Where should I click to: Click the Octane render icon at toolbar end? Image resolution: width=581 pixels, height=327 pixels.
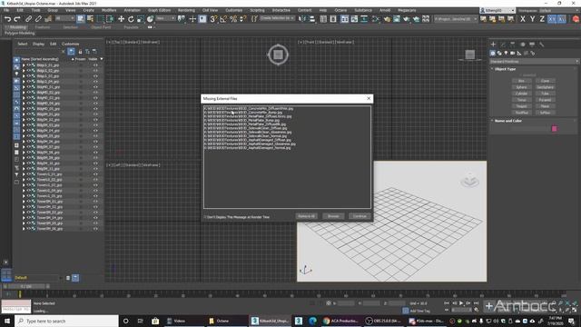click(576, 19)
